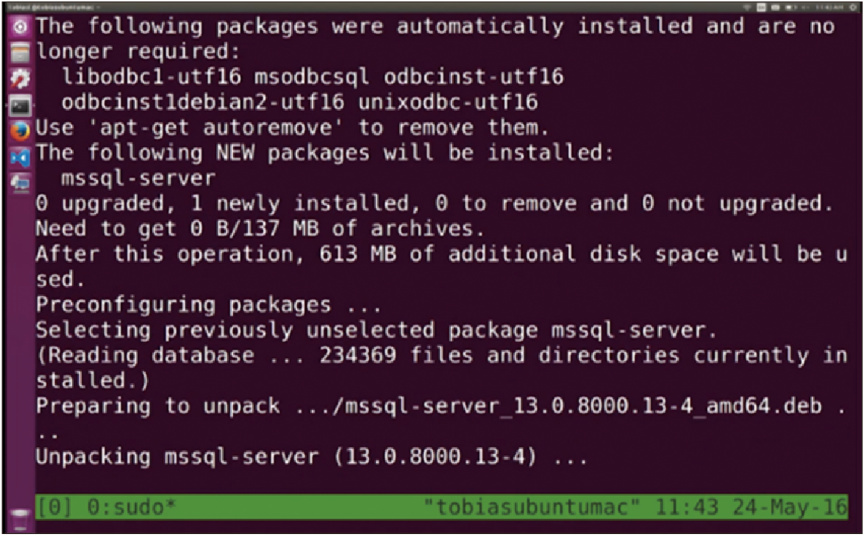Launch System Settings wrench-gear icon
866x537 pixels.
coord(20,79)
